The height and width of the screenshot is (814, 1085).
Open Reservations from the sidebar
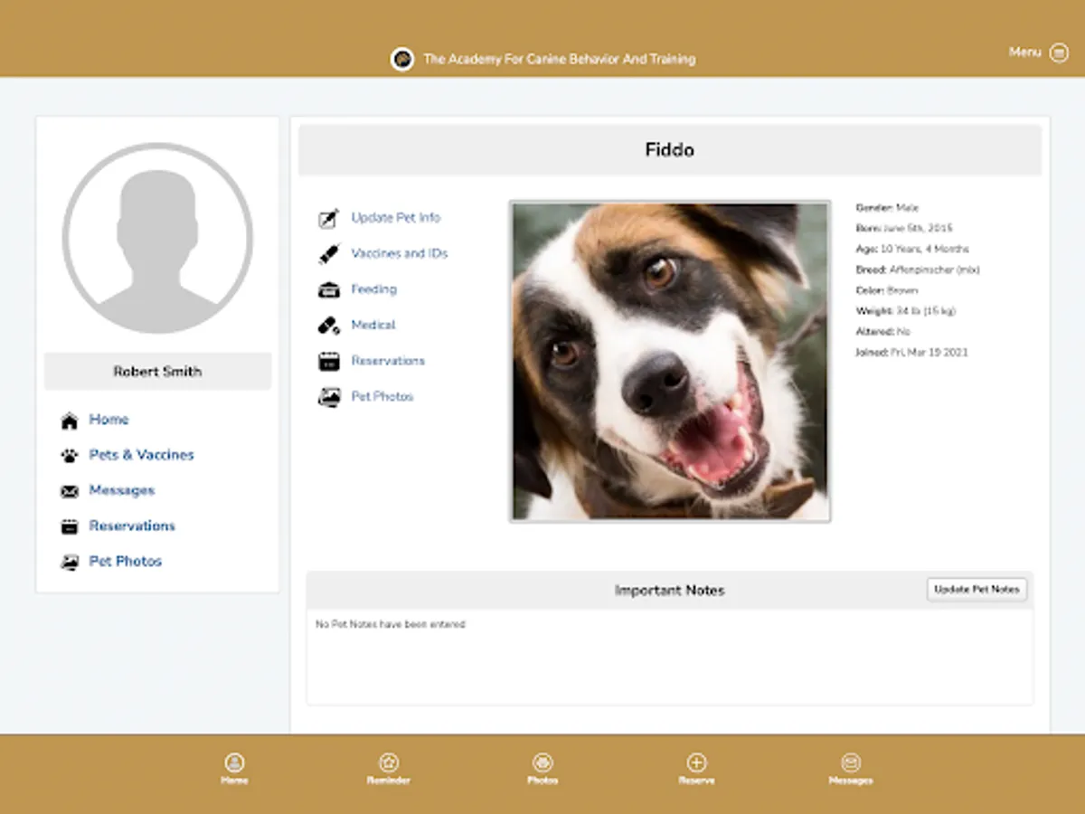[132, 525]
